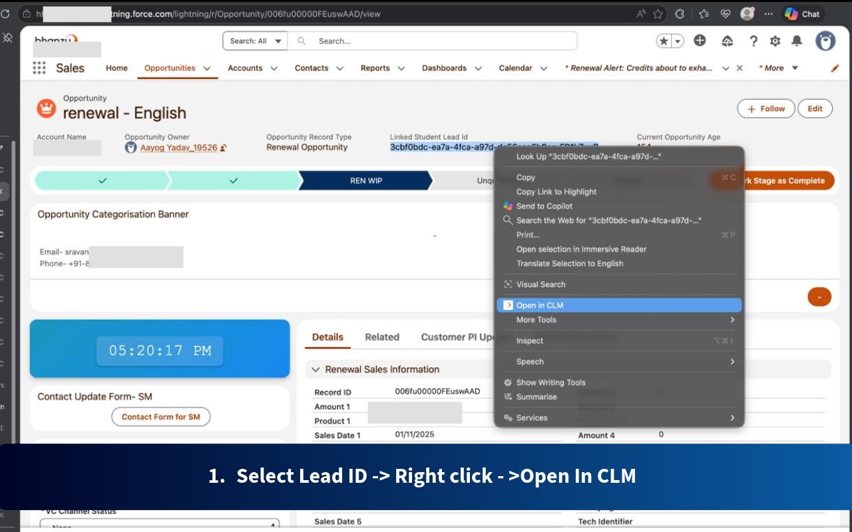Open the Salesforce help question mark

[753, 41]
